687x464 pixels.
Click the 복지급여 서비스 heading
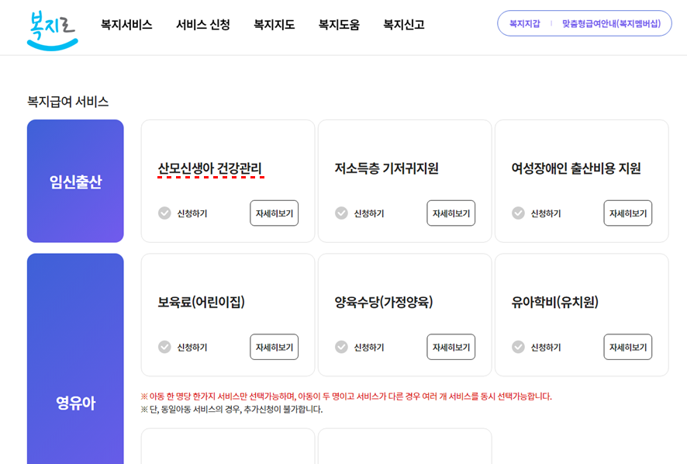pyautogui.click(x=68, y=102)
